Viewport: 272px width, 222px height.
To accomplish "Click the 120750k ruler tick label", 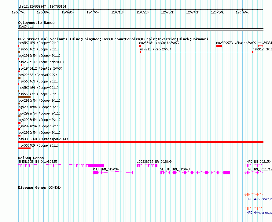I will pos(217,12).
